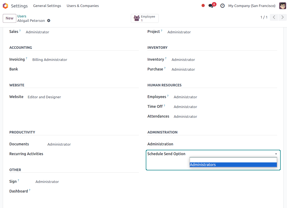Click the New button
This screenshot has width=287, height=208.
tap(9, 18)
